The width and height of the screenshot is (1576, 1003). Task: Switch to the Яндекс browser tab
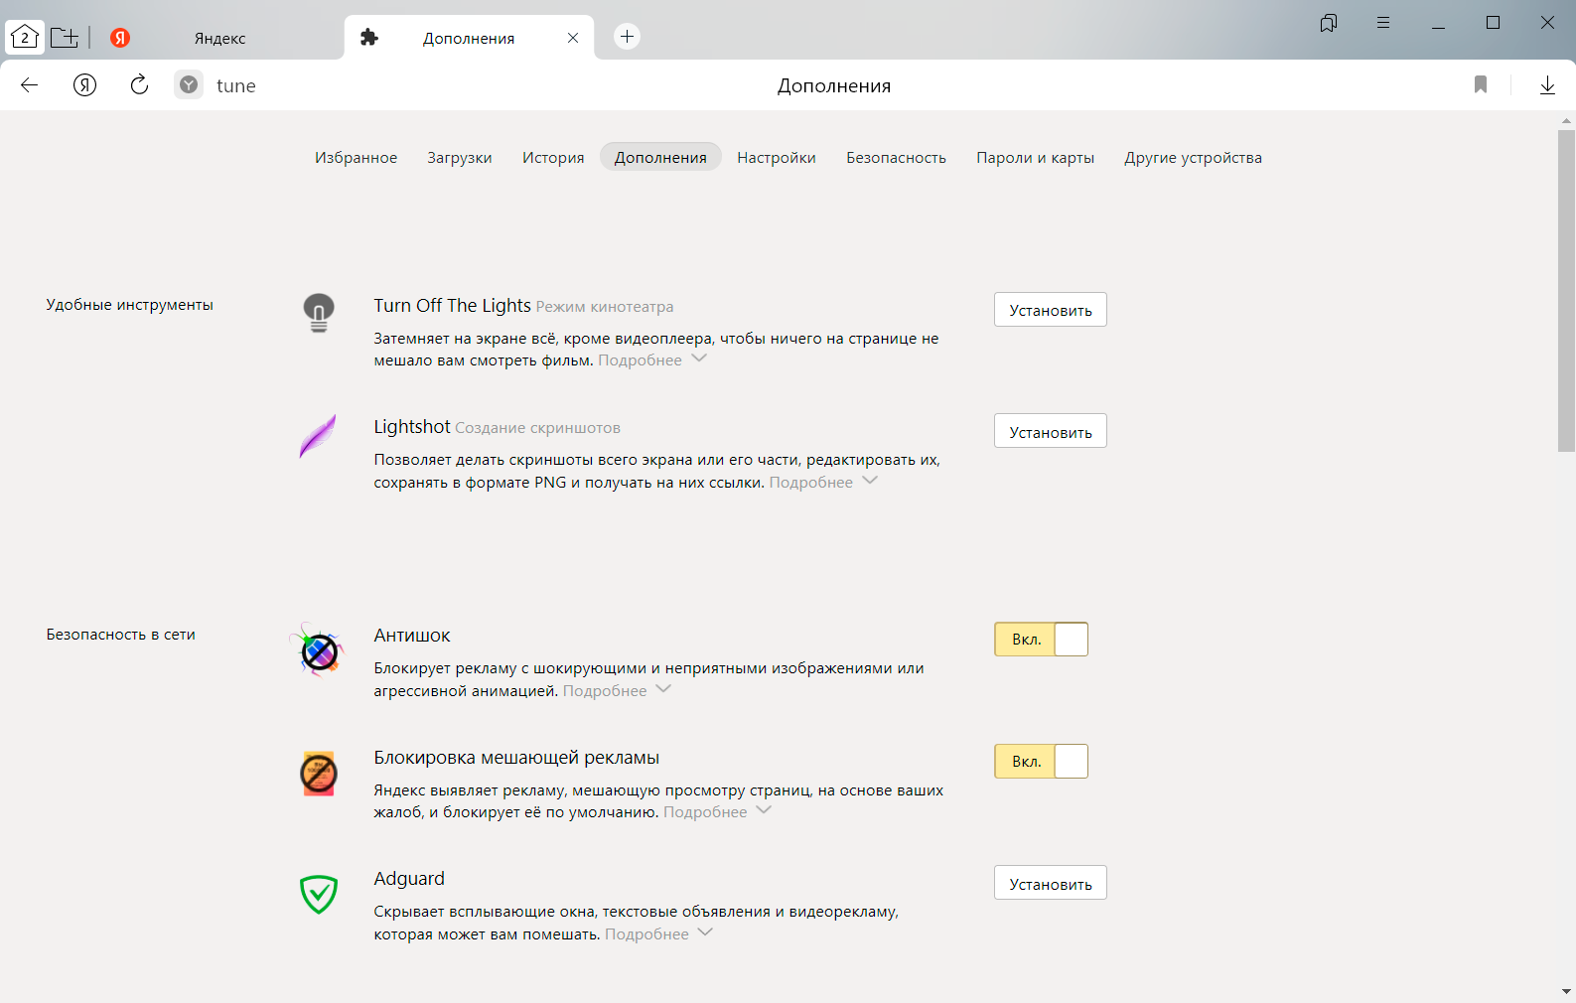click(x=219, y=38)
